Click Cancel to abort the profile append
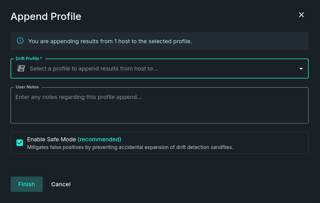The image size is (320, 203). pos(61,184)
